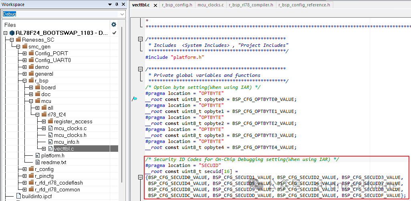This screenshot has width=411, height=201.
Task: Switch to the r_bsp_config.h tab
Action: point(177,5)
